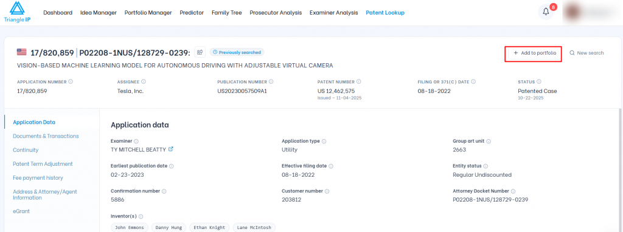Screen dimensions: 623x232
Task: Click group art unit value 2663
Action: click(x=459, y=149)
